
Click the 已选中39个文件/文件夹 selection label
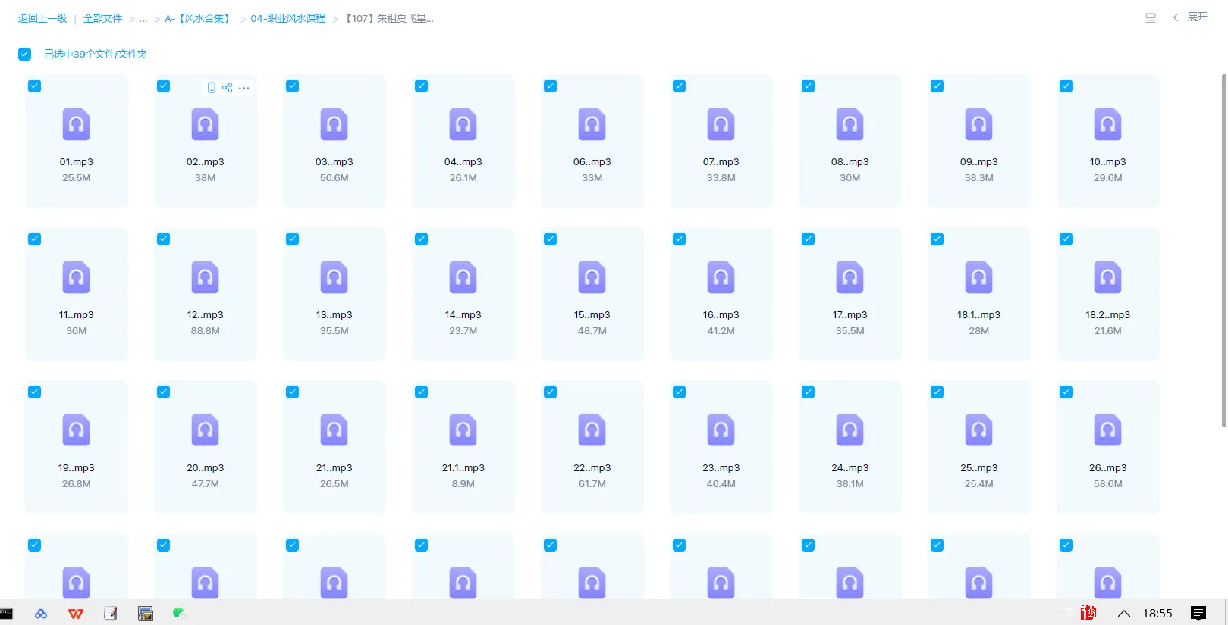pos(96,54)
